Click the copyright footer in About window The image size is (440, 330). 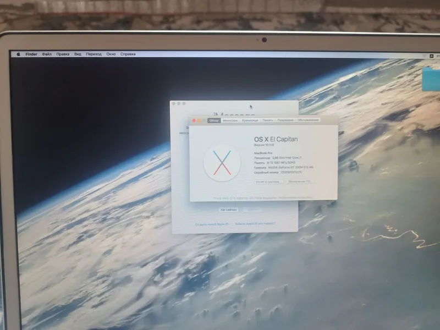[263, 198]
